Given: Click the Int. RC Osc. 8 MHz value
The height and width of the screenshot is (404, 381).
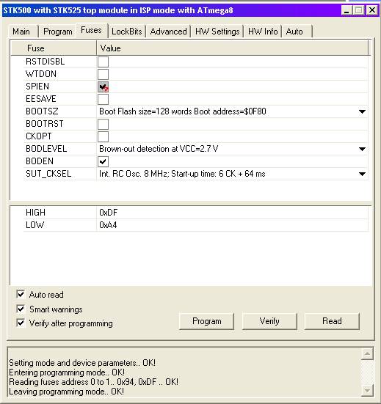Looking at the screenshot, I should [182, 174].
